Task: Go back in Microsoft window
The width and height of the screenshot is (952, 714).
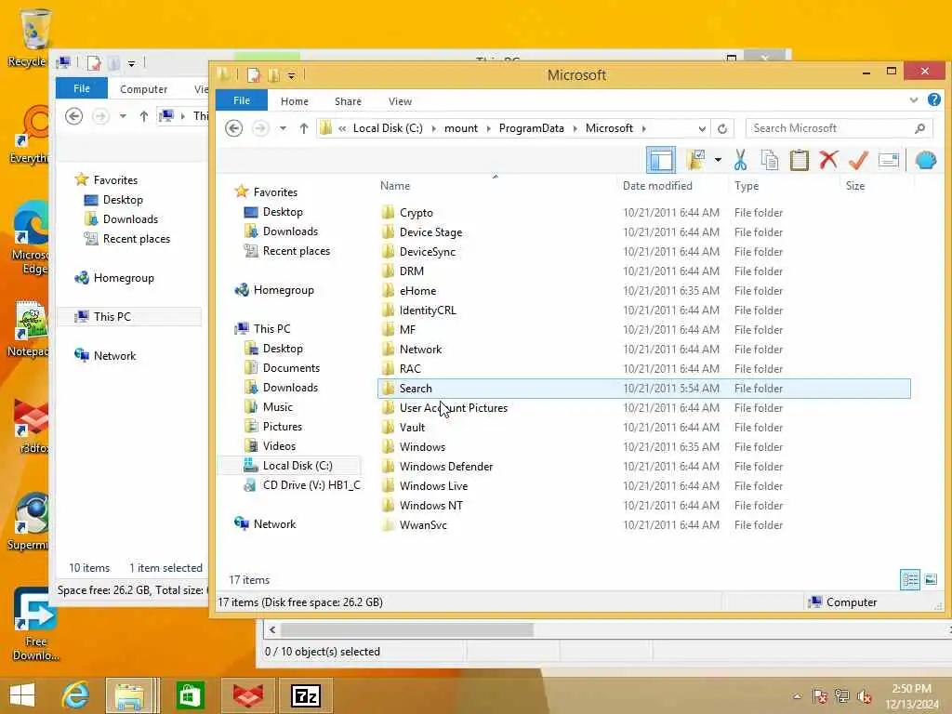Action: [233, 128]
